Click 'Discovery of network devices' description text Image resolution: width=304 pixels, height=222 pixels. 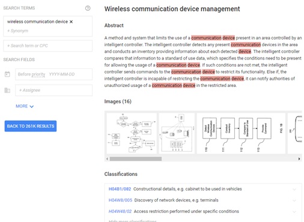click(x=176, y=200)
